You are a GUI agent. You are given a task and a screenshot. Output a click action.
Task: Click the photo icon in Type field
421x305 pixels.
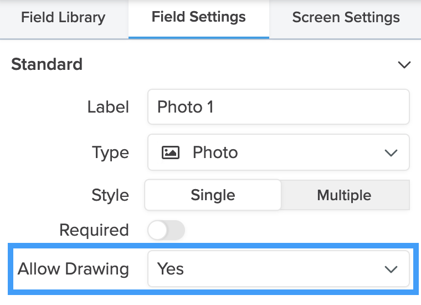170,152
